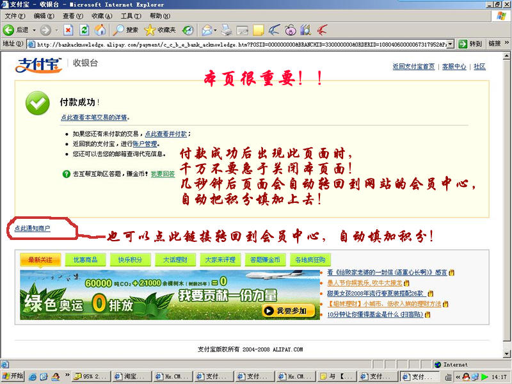
Task: Click 点此通知商户 link
Action: pos(33,228)
